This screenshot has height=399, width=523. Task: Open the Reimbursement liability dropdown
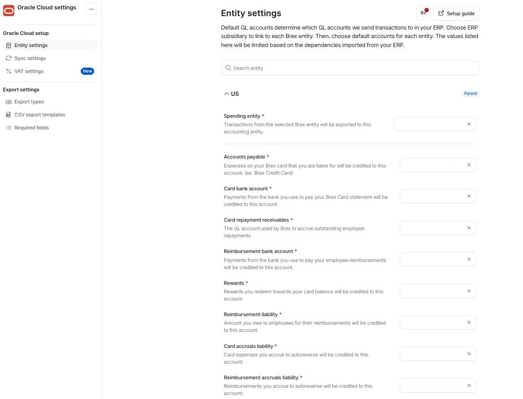tap(438, 322)
